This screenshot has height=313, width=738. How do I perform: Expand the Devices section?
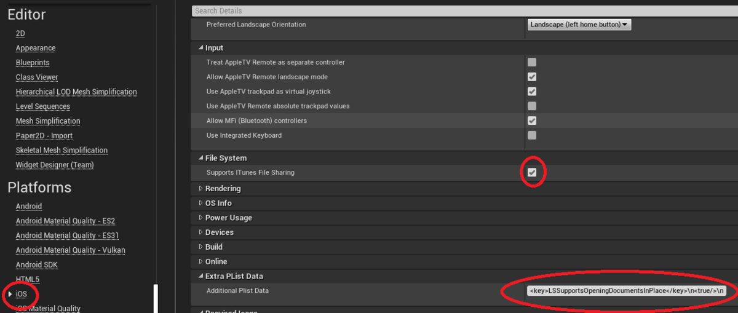(x=200, y=232)
